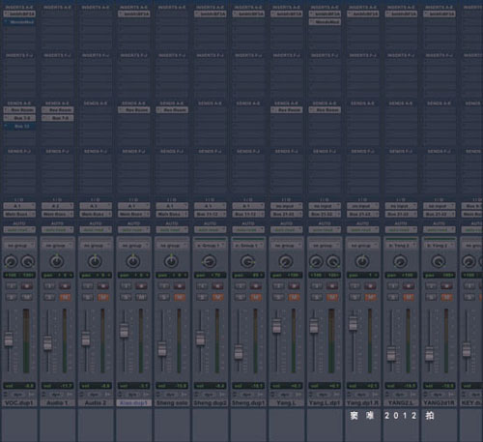This screenshot has width=483, height=442.
Task: Record-enable the Audio 2 track
Action: click(x=103, y=286)
